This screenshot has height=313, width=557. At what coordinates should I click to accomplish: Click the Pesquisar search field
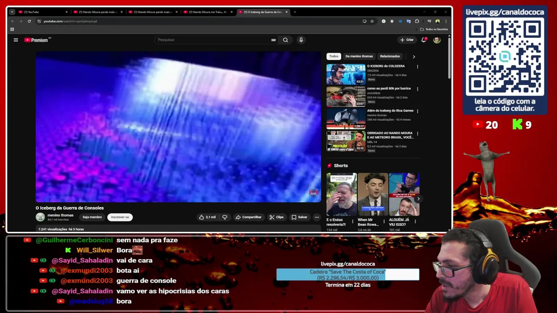click(x=213, y=40)
